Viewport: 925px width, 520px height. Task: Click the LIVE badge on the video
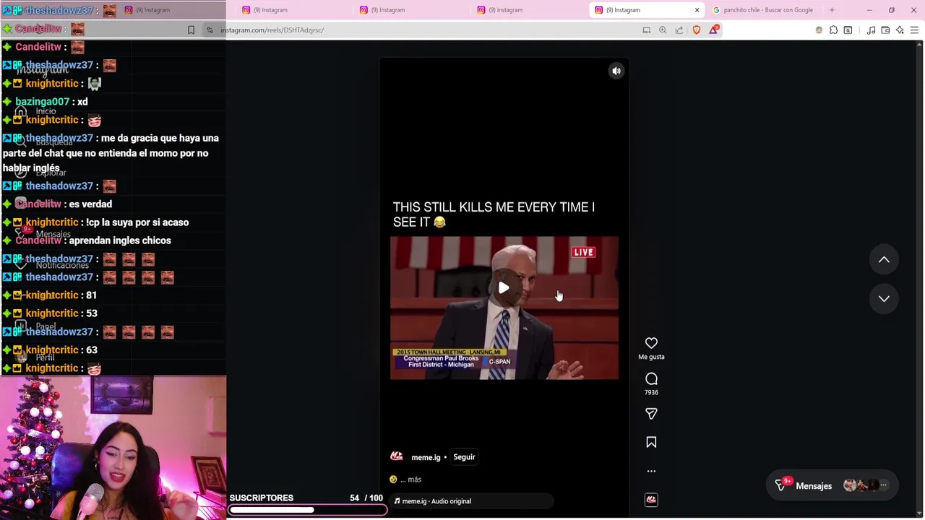[x=584, y=252]
